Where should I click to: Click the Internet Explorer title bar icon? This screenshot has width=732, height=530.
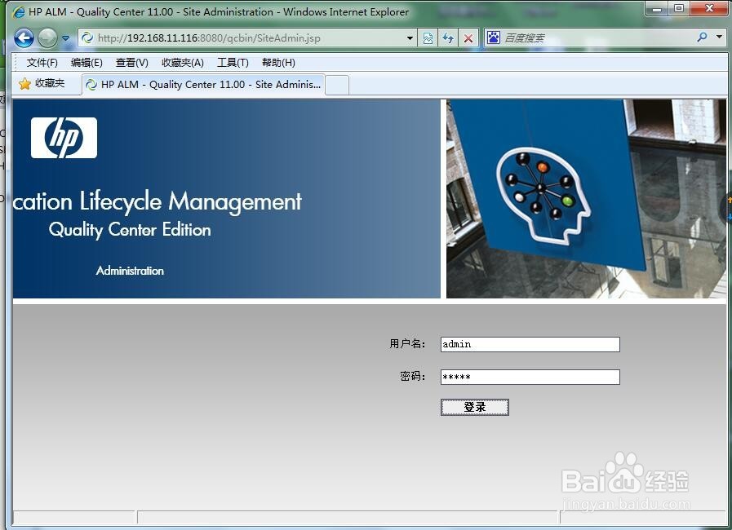tap(19, 12)
